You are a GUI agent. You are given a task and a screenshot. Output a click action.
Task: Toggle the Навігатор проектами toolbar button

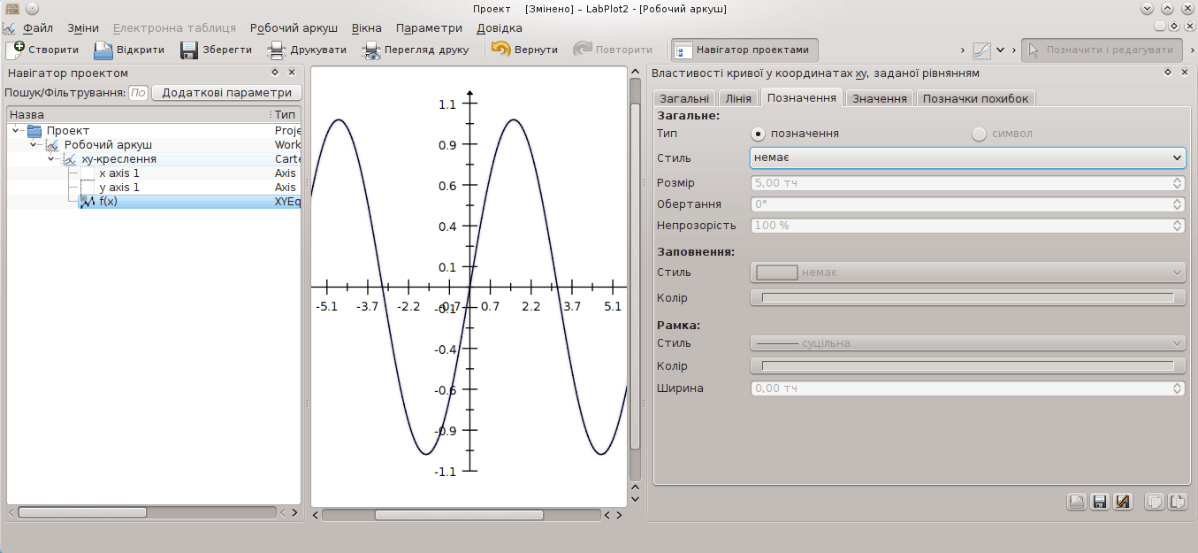pyautogui.click(x=744, y=50)
